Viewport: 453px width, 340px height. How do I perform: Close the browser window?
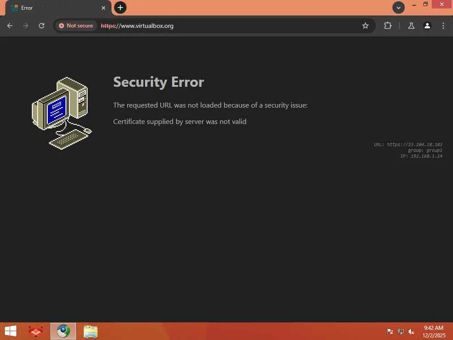pyautogui.click(x=442, y=4)
